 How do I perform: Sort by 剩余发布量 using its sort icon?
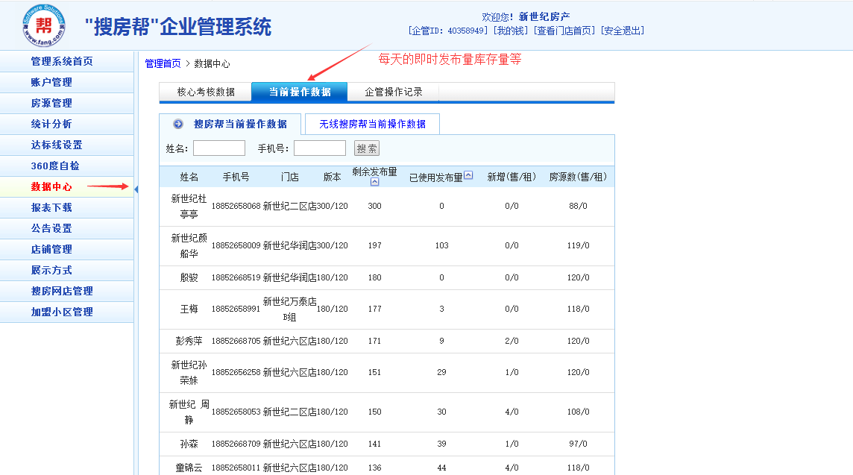375,182
